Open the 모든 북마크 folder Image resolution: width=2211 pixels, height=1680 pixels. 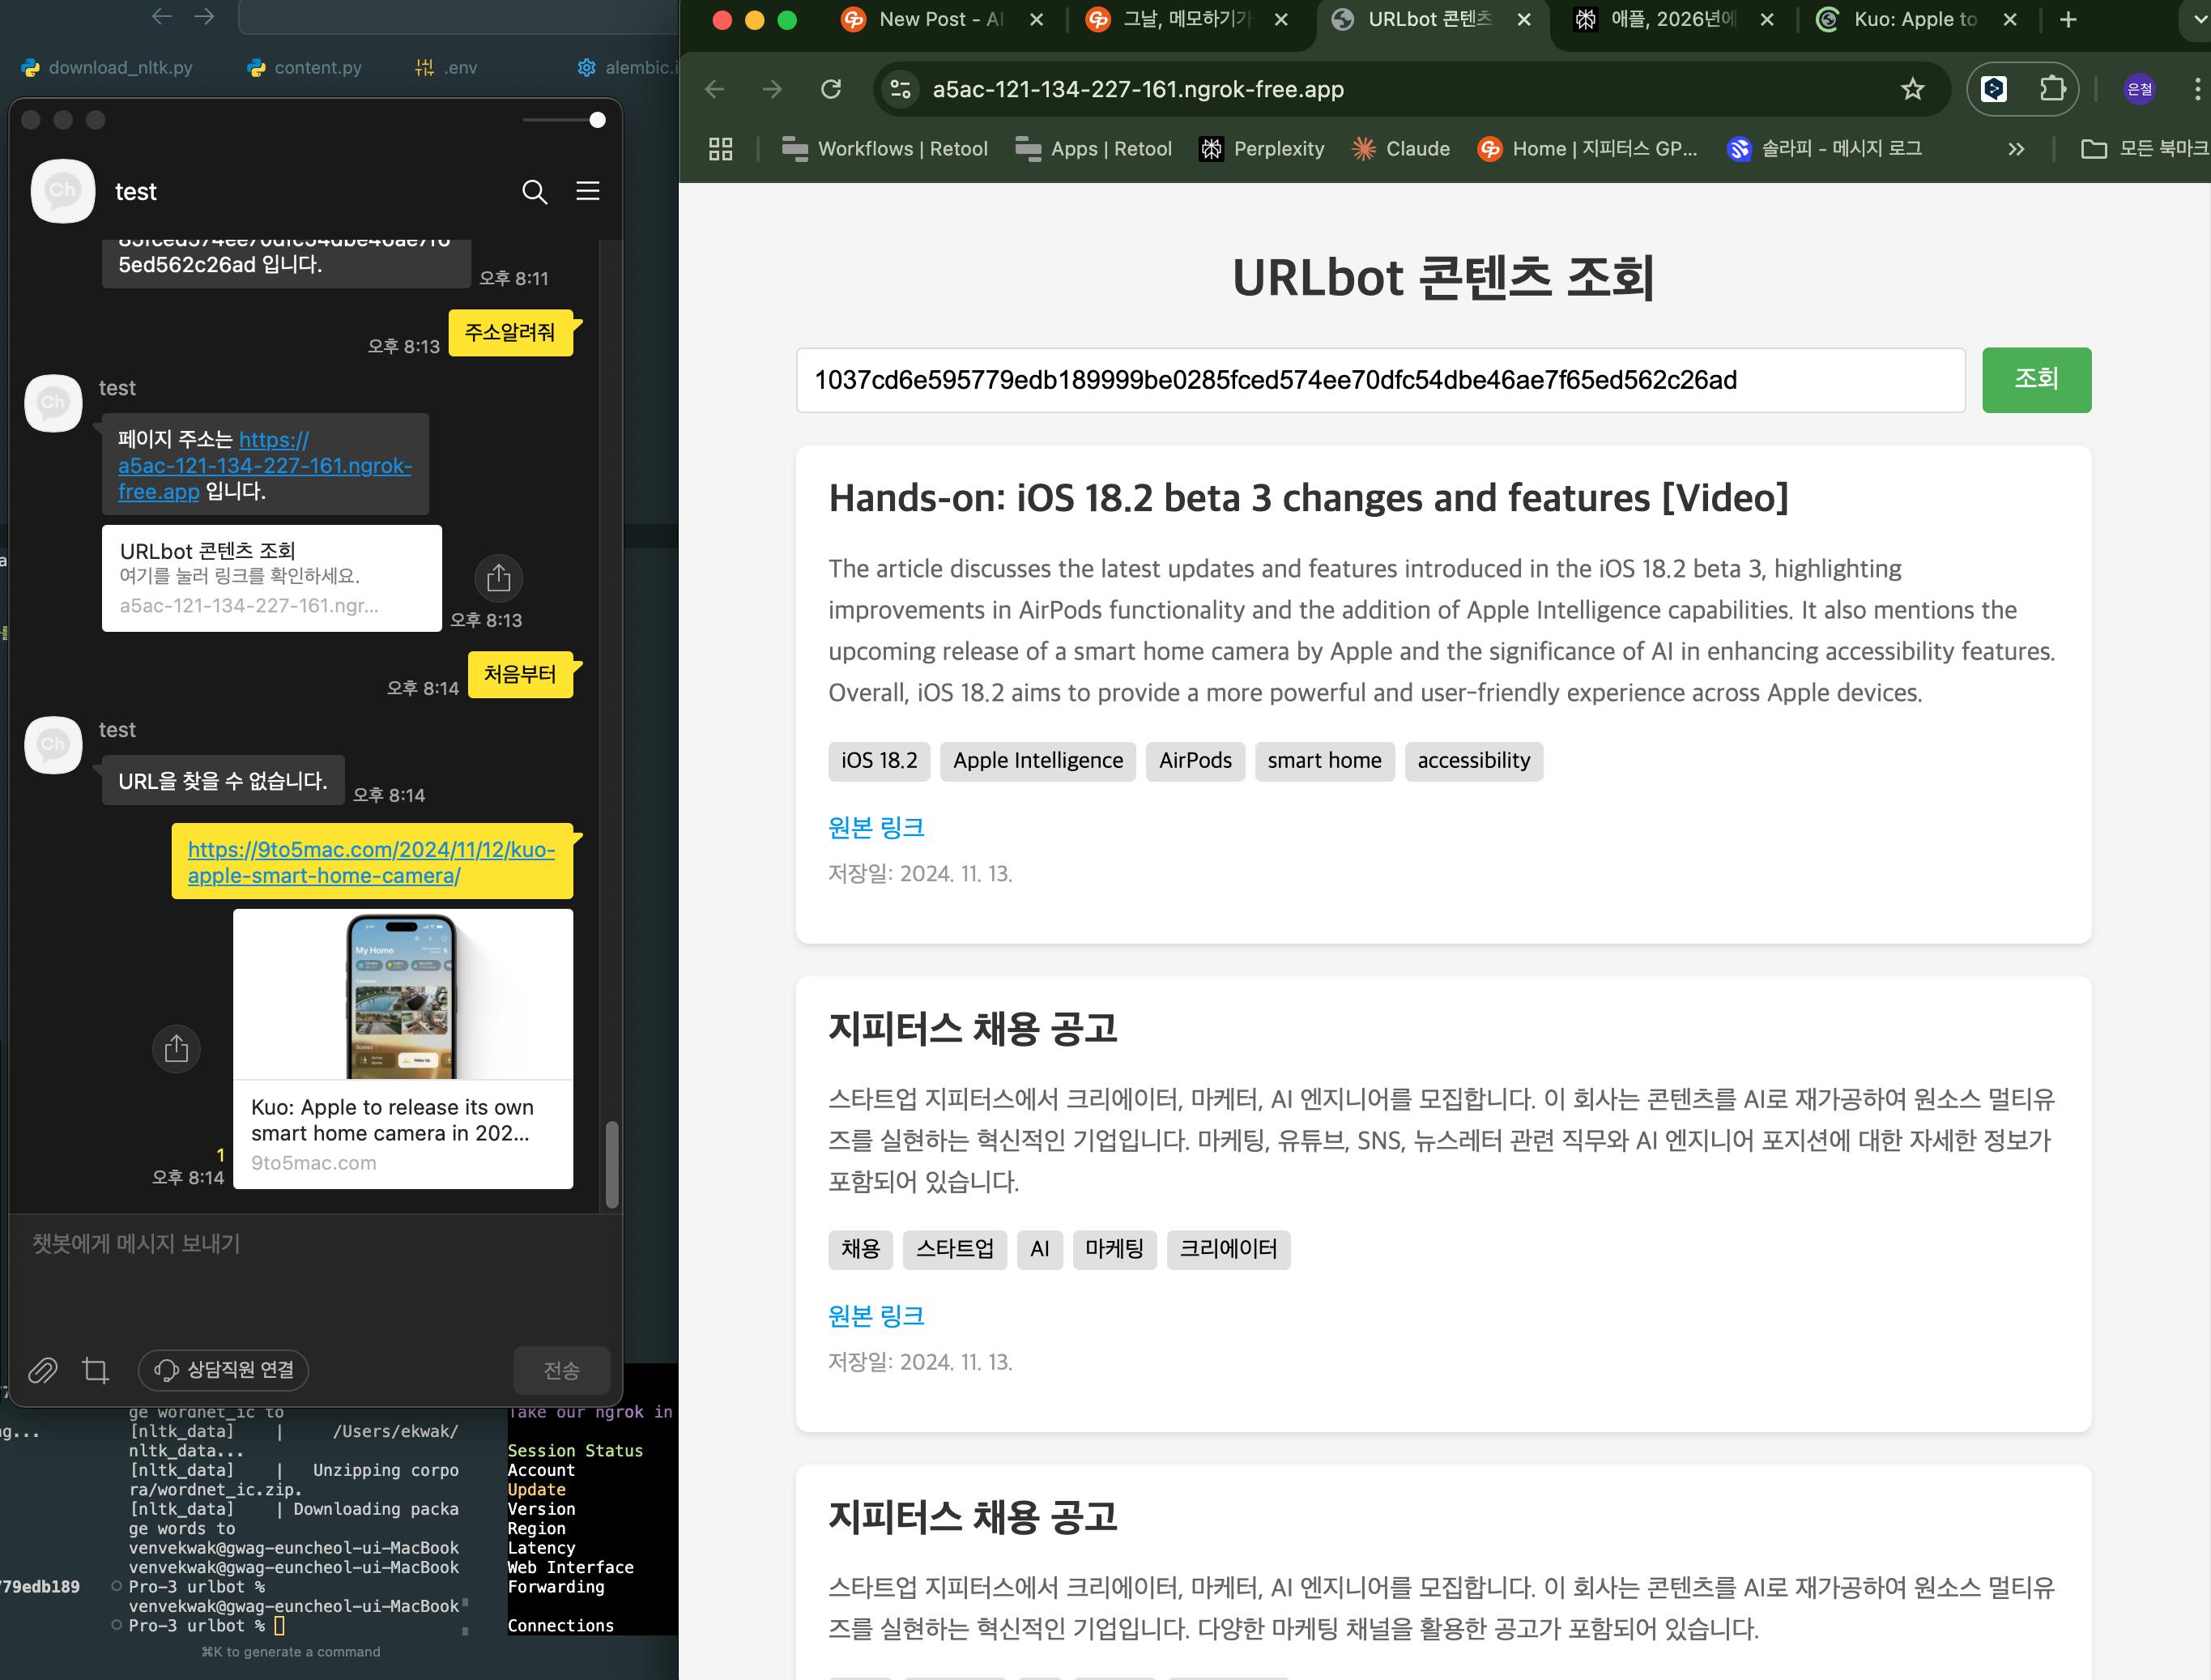2145,149
